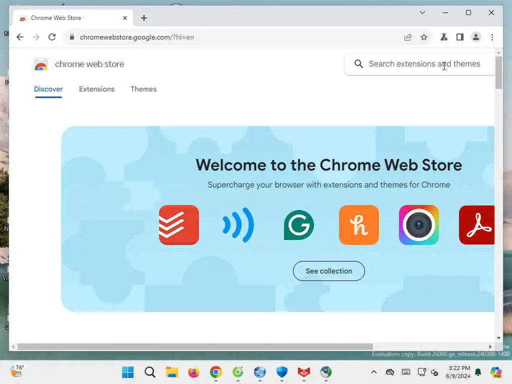Open the Chrome Labs flask icon

(x=443, y=37)
